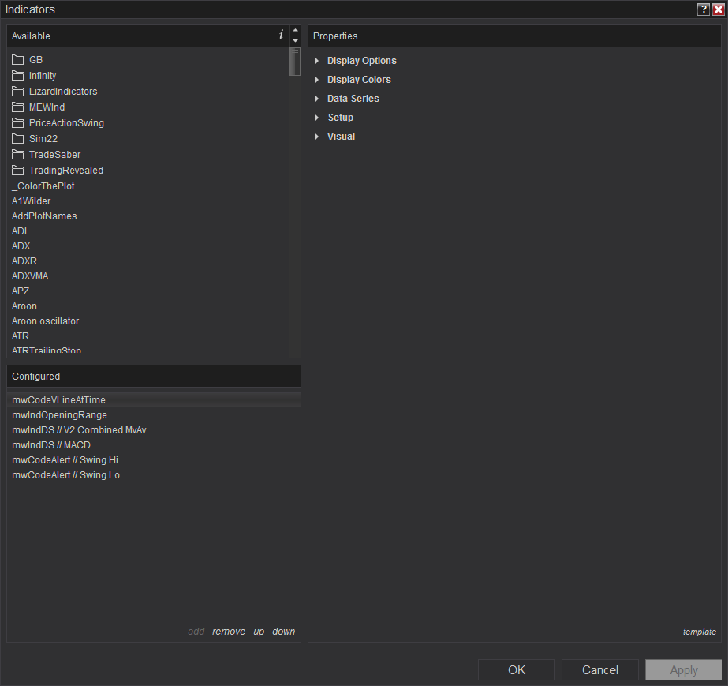The height and width of the screenshot is (686, 728).
Task: Select the TradingRevealed folder name
Action: (x=66, y=170)
